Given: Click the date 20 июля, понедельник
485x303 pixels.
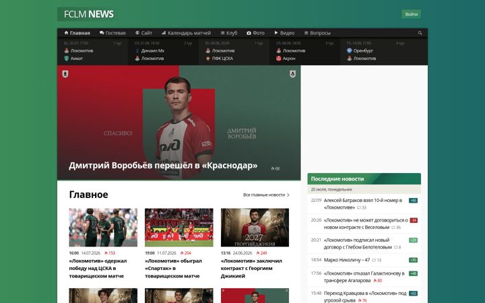Looking at the screenshot, I should (x=331, y=189).
